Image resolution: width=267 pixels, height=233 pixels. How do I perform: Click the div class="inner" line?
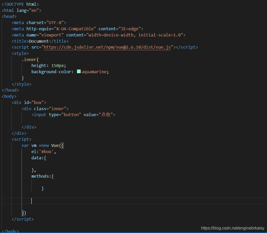coord(45,109)
